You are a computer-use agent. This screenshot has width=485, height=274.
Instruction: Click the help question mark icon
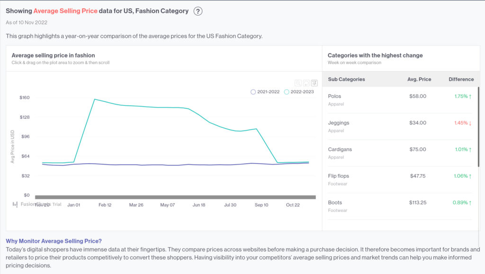point(198,11)
